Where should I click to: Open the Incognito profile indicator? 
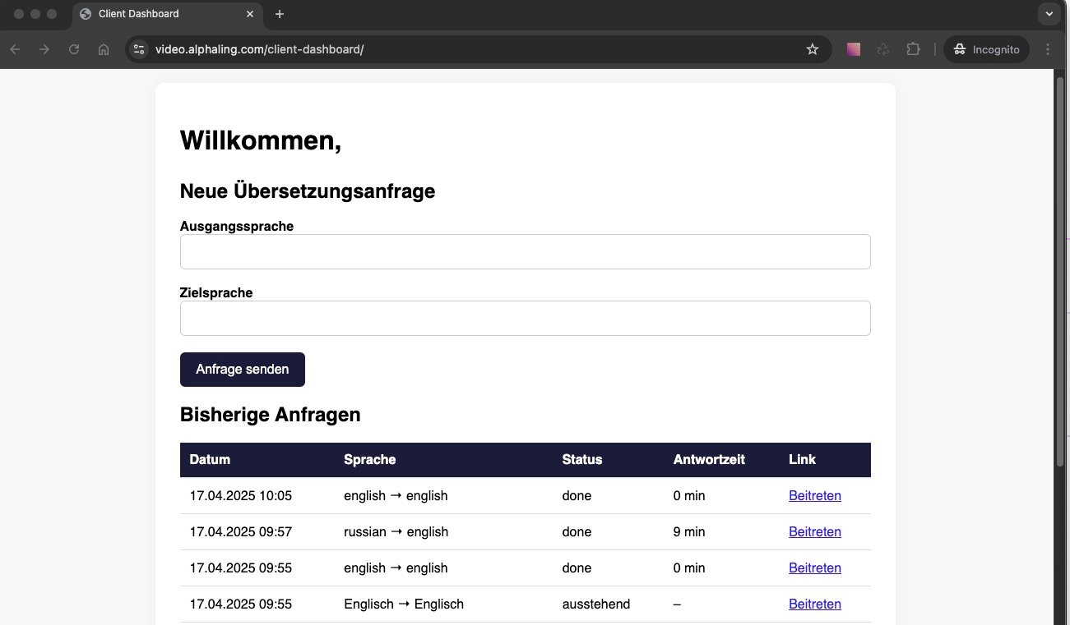986,49
